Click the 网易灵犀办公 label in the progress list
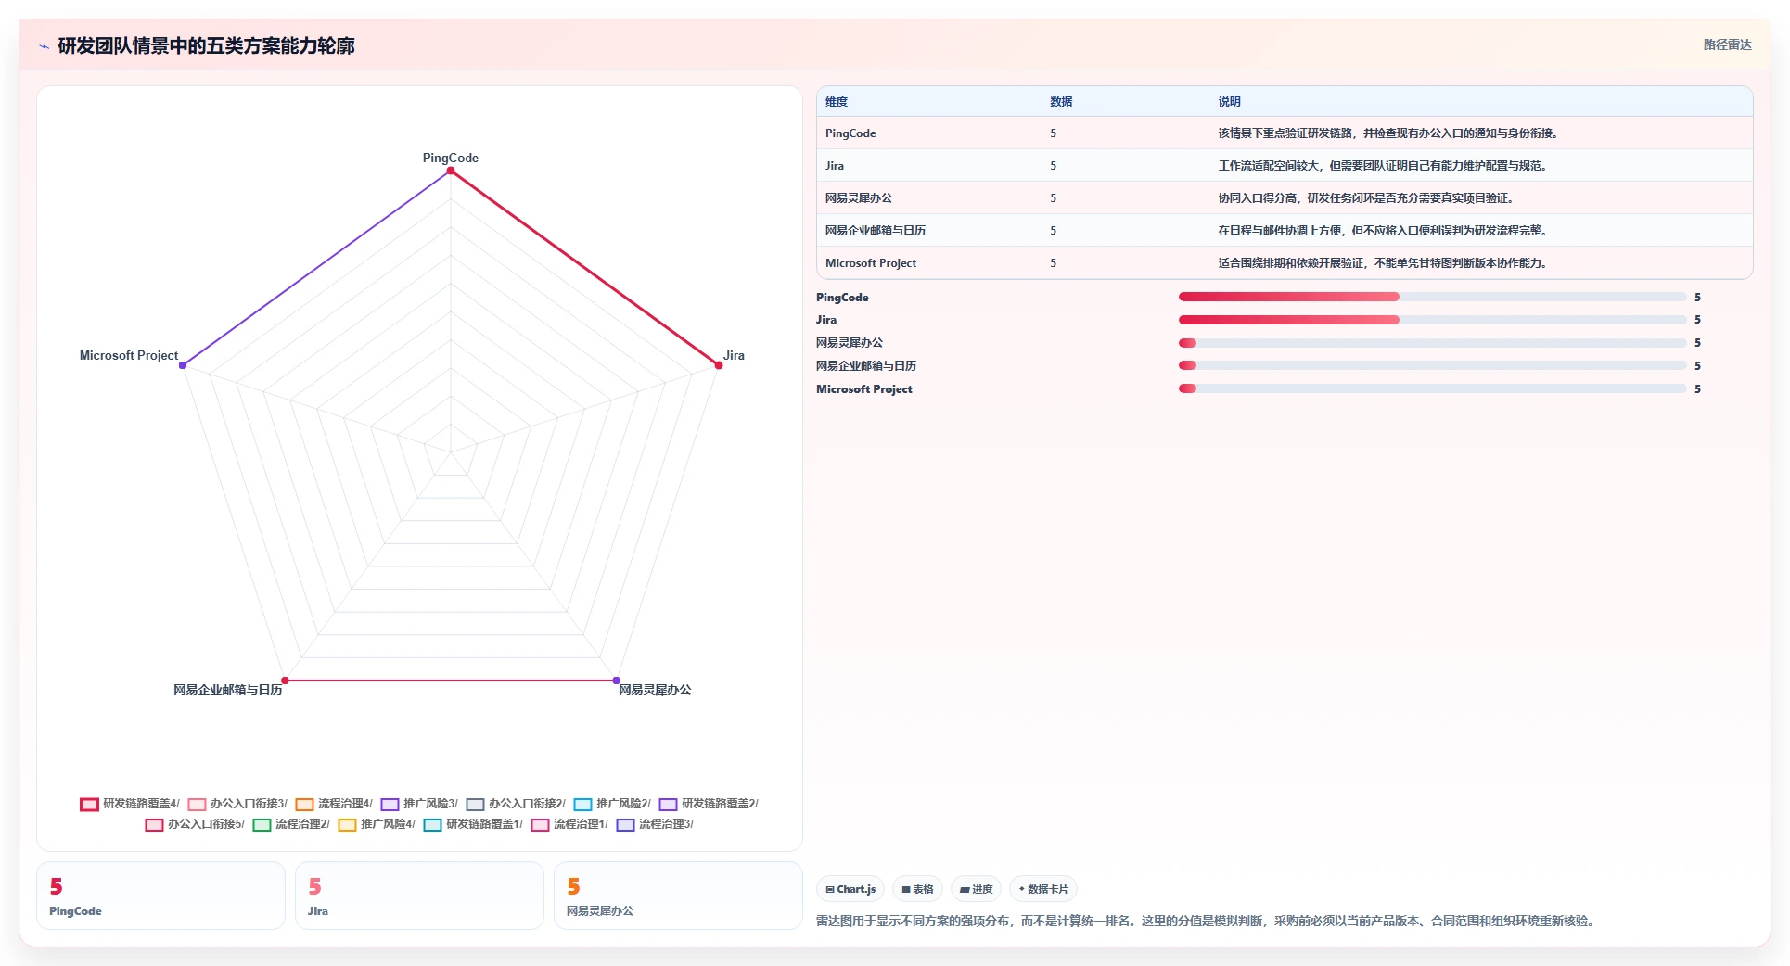The width and height of the screenshot is (1790, 966). (x=850, y=343)
